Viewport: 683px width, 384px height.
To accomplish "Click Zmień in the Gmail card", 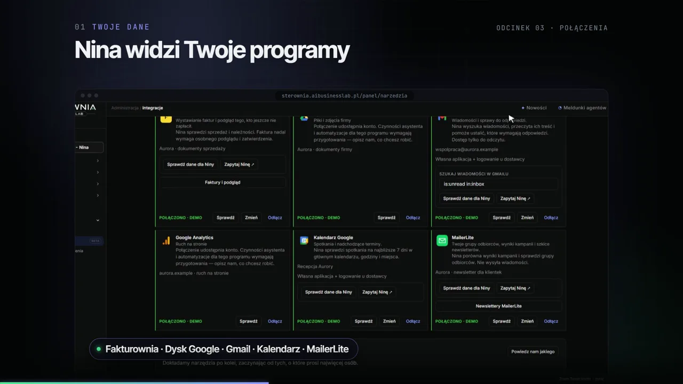I will [527, 218].
